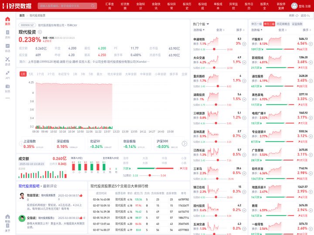Add 影视院线 sector with plus icon

click(x=311, y=62)
